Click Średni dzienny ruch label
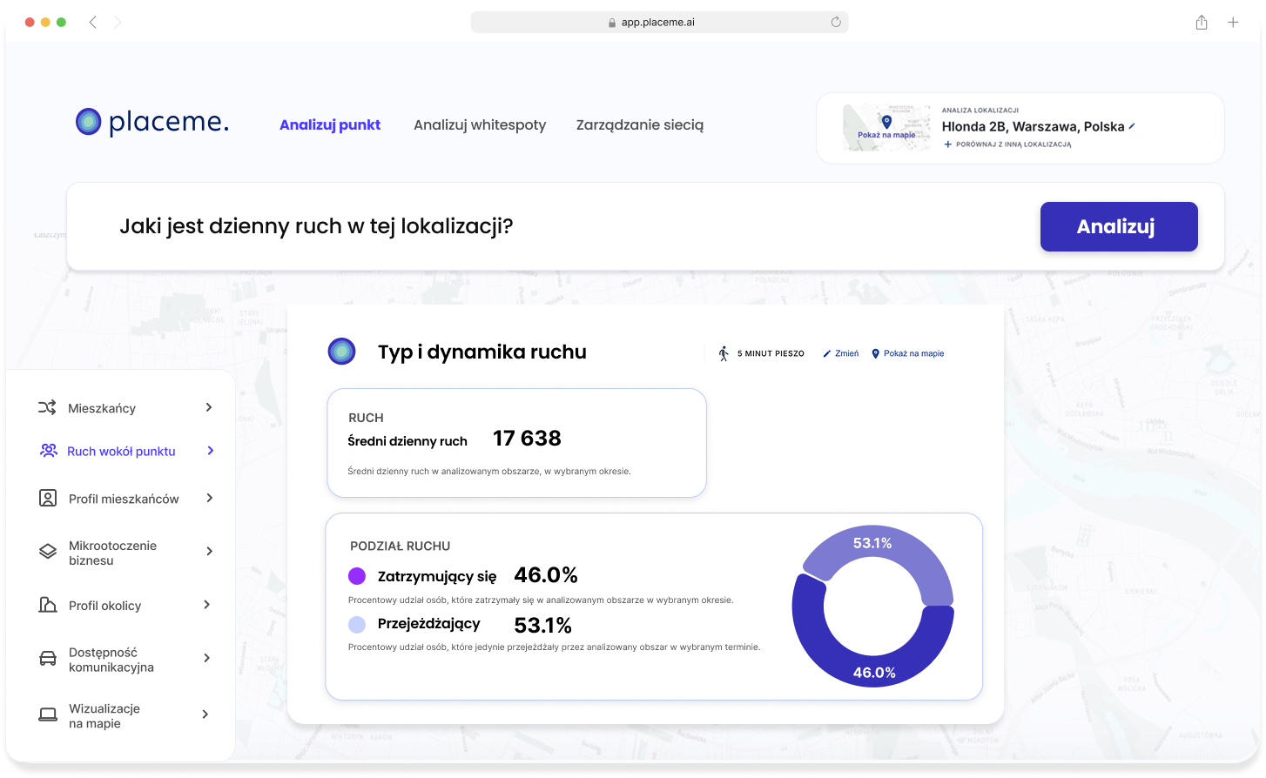 point(407,441)
